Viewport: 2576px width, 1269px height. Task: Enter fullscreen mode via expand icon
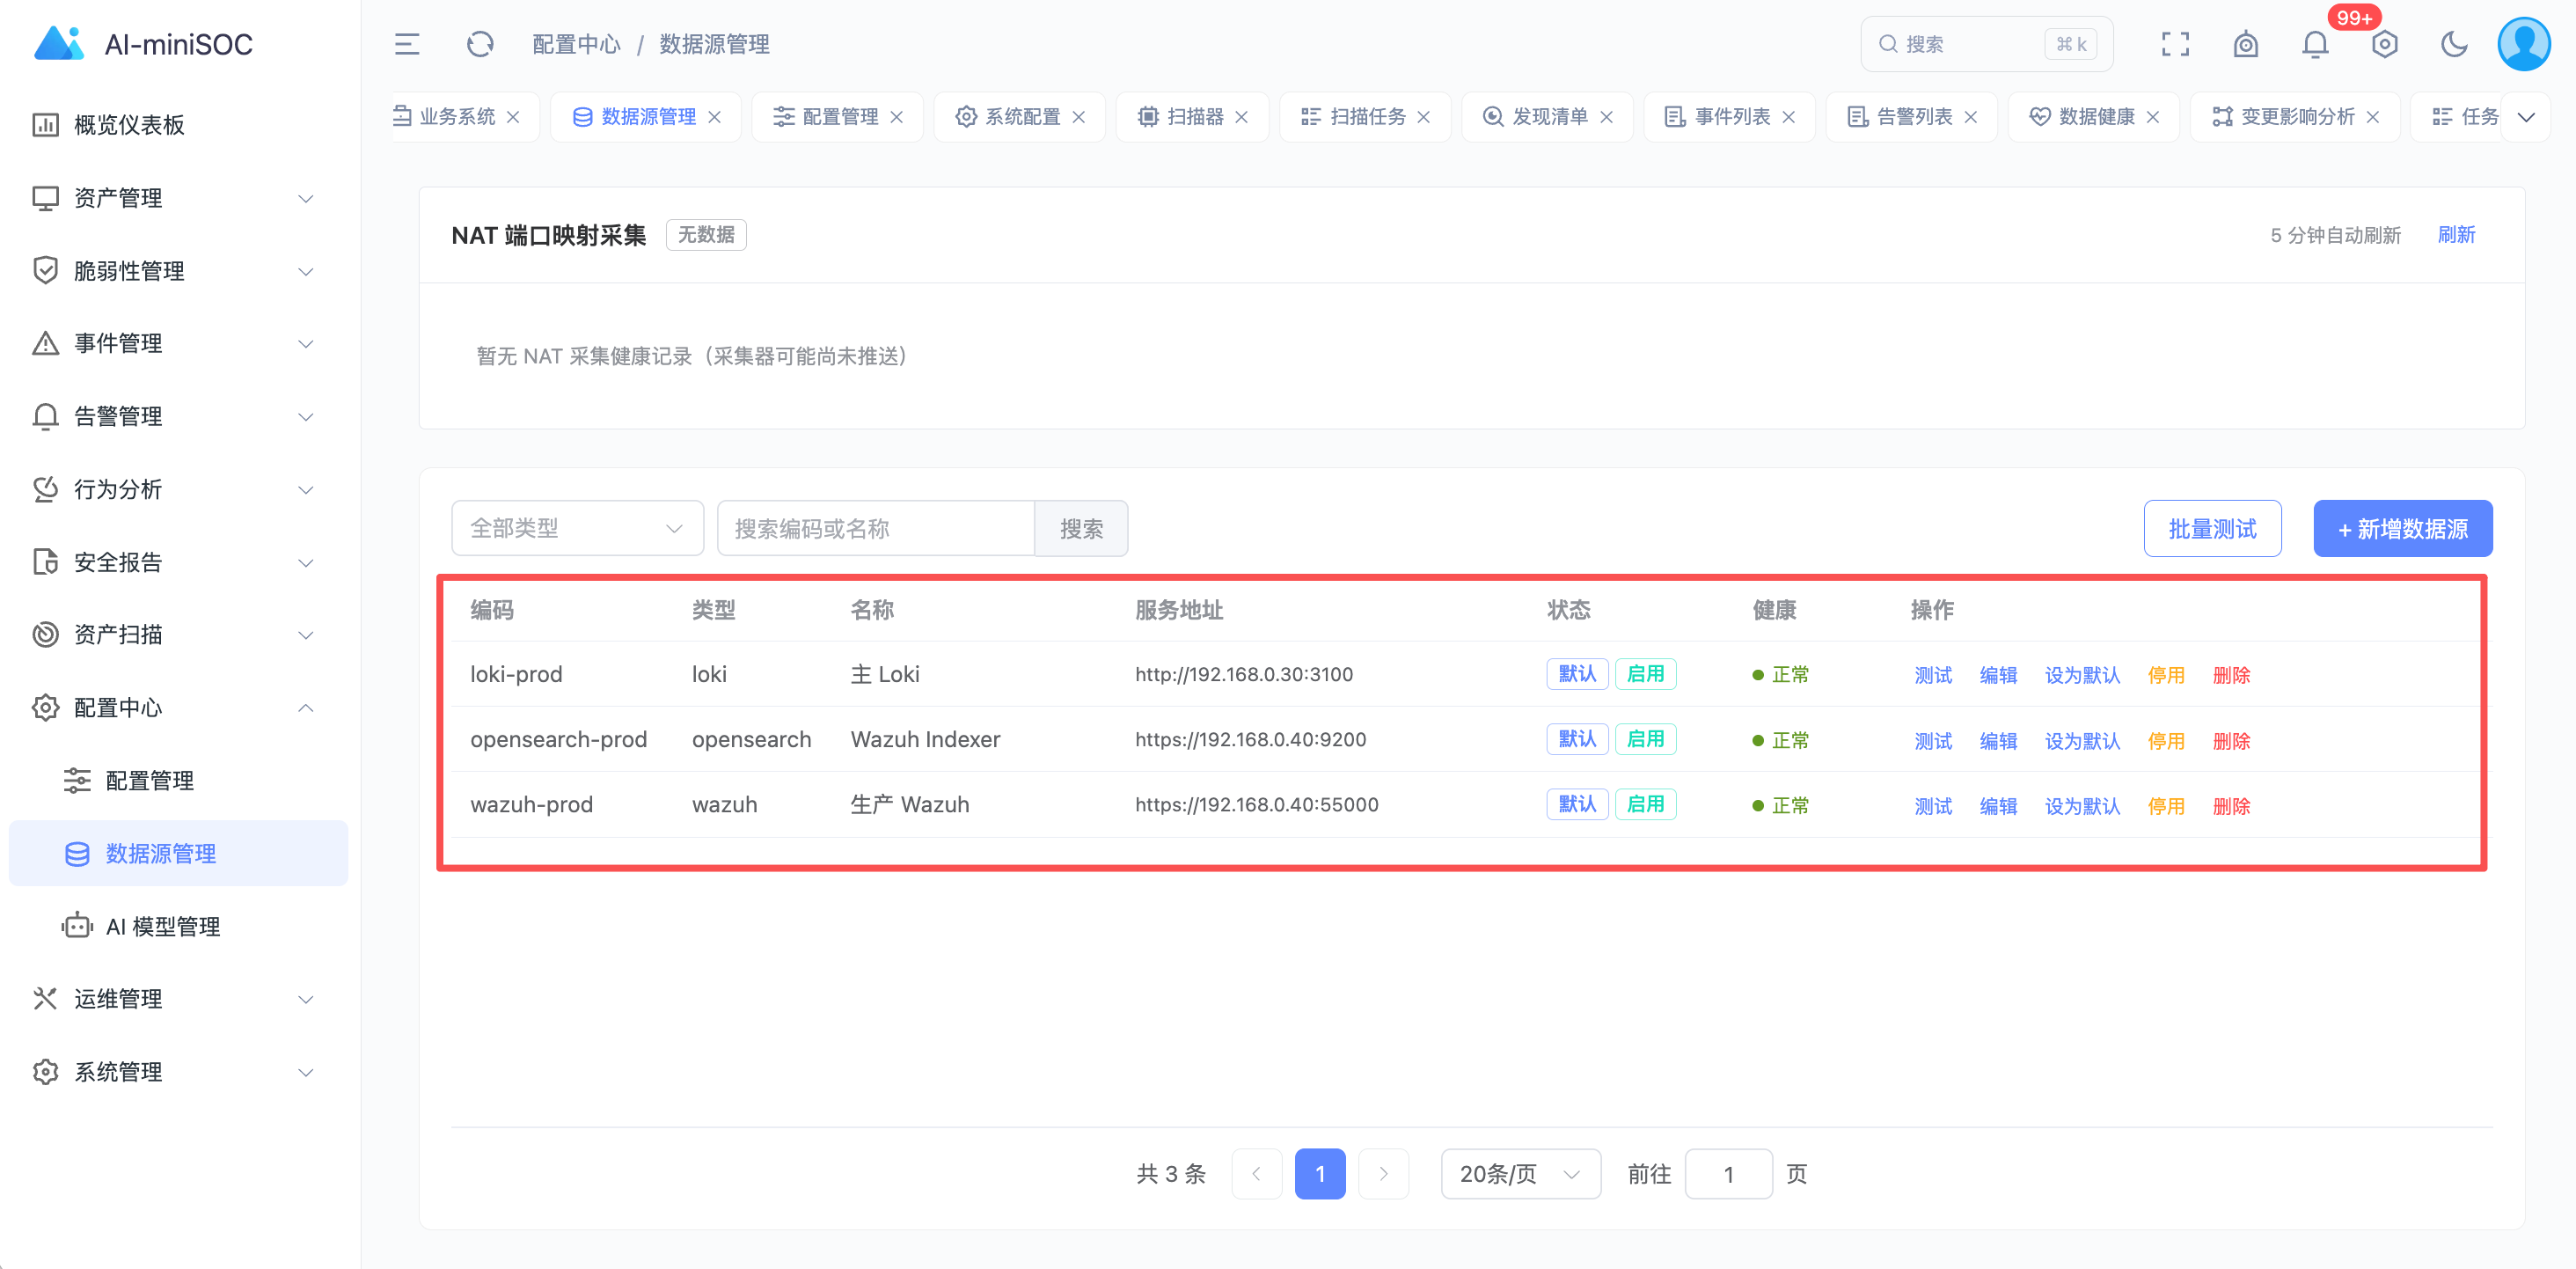pyautogui.click(x=2175, y=44)
